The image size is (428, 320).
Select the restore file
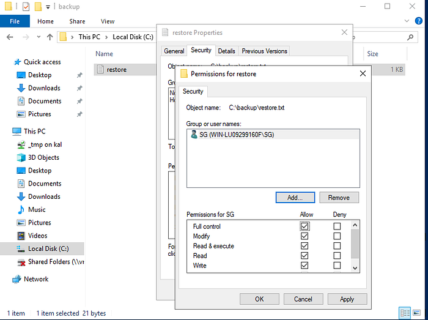(x=117, y=70)
